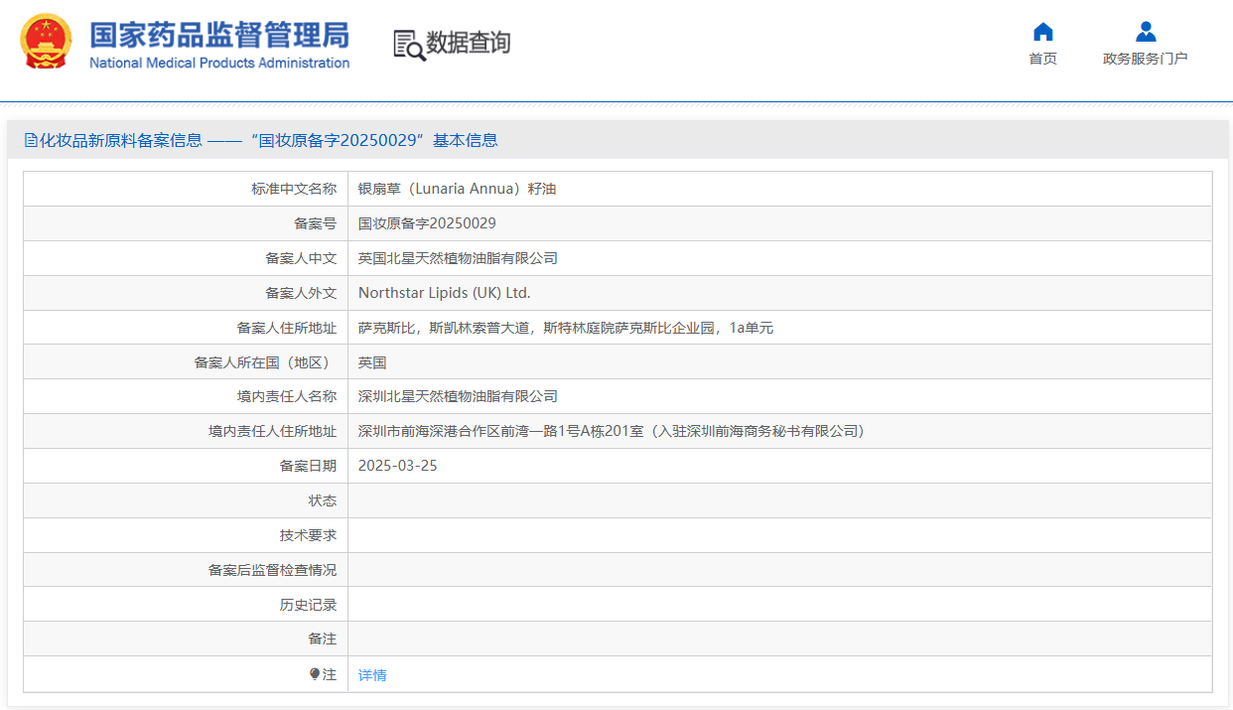This screenshot has height=710, width=1233.
Task: Click the 境内责任人名称 value 深圳北星天然植物油脂有限公司
Action: click(458, 396)
